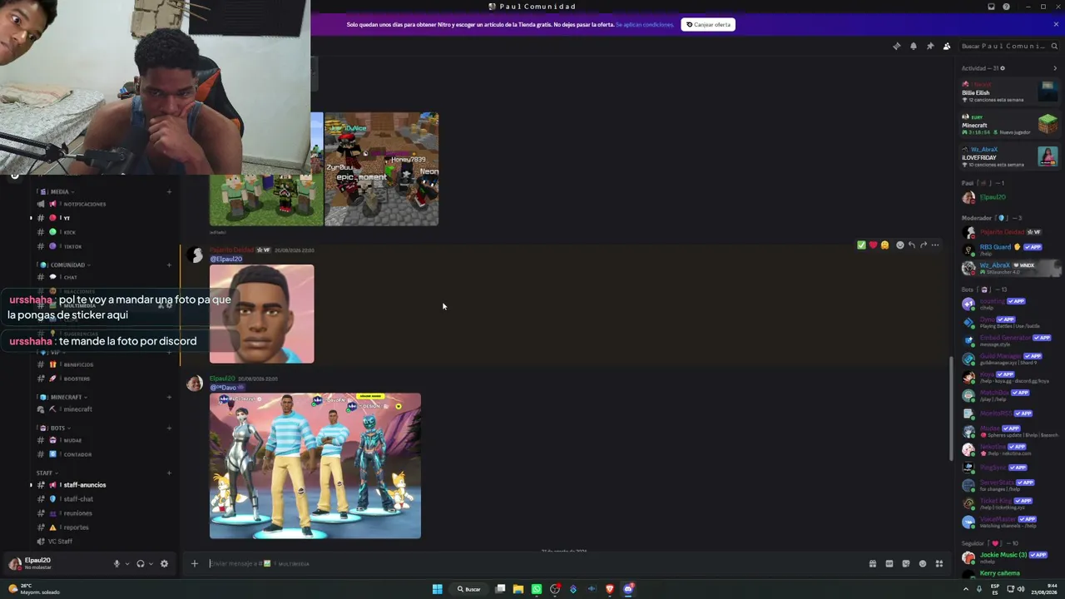
Task: Create a channel in COMUNIDAD category
Action: tap(169, 265)
